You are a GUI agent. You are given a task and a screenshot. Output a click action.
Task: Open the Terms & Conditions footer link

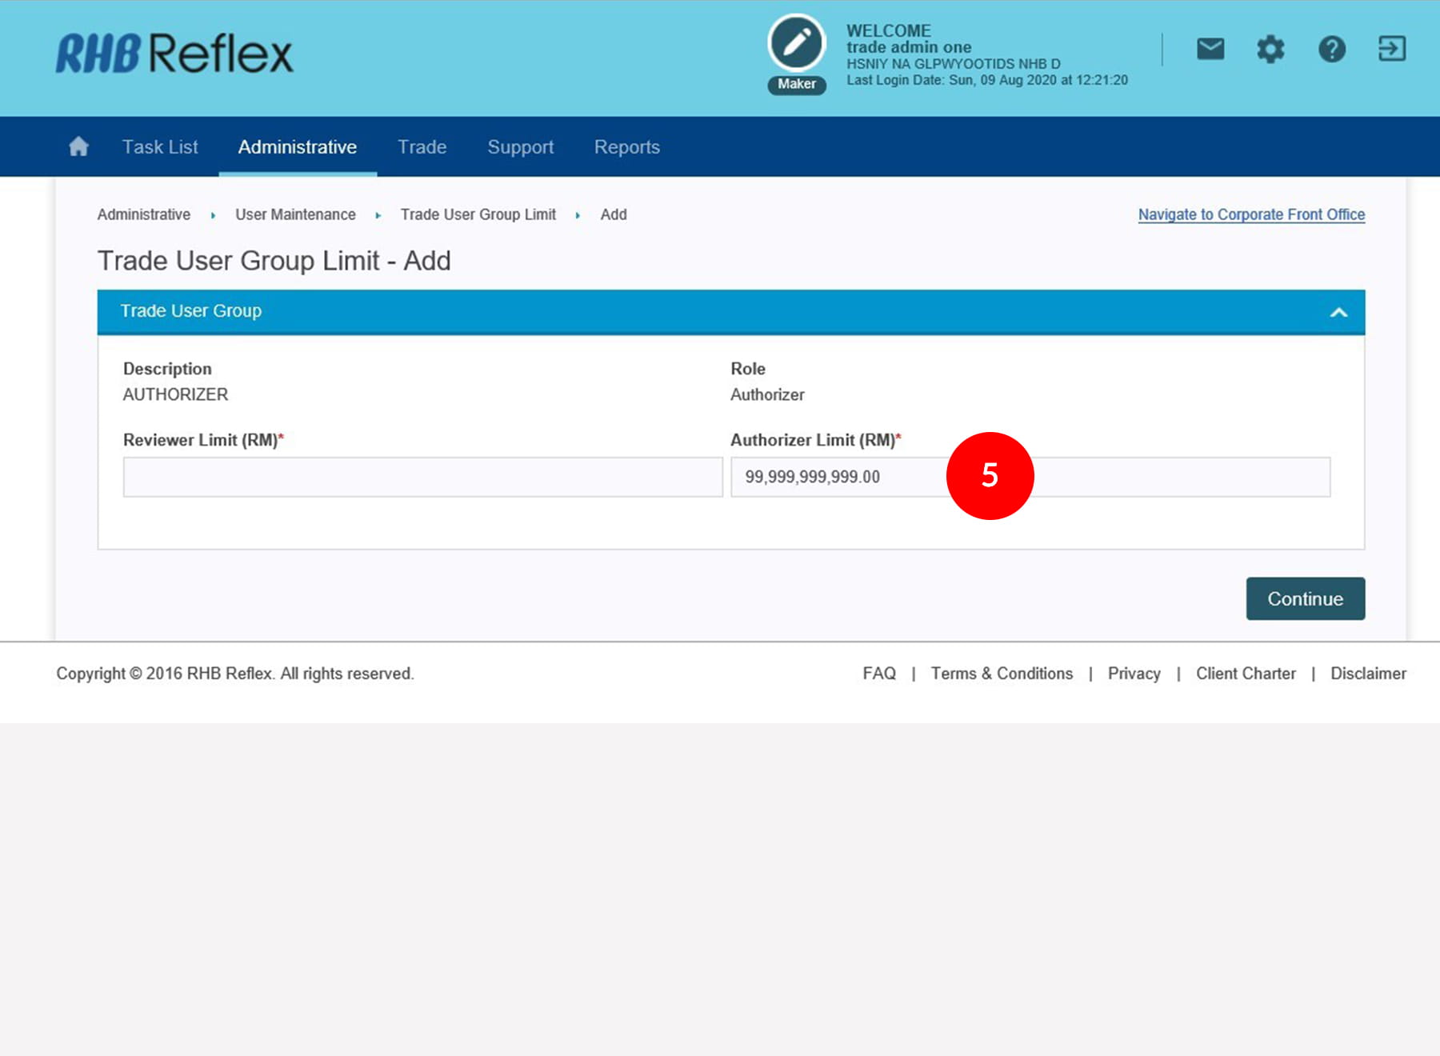pyautogui.click(x=1002, y=674)
